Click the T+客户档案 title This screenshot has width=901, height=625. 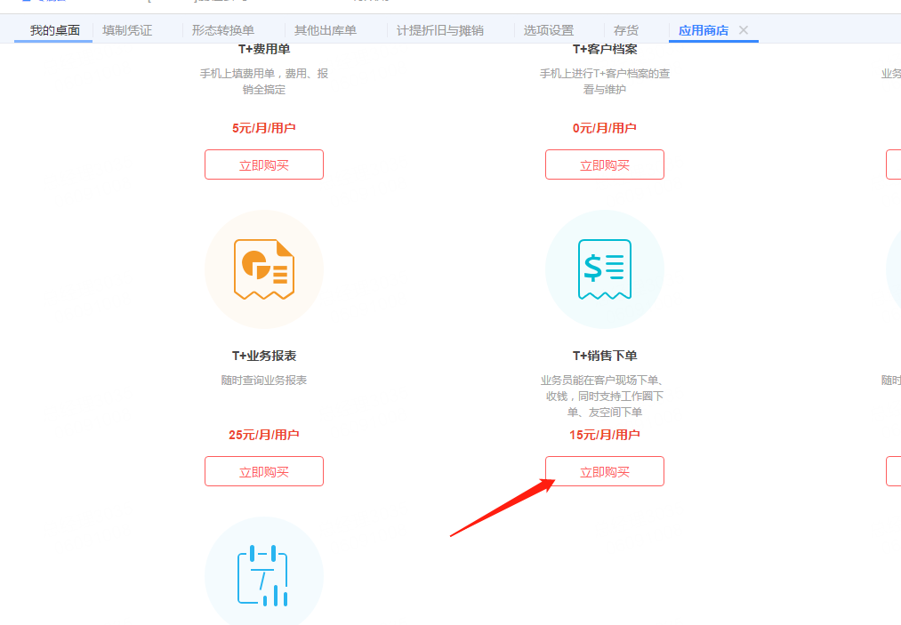click(x=605, y=50)
